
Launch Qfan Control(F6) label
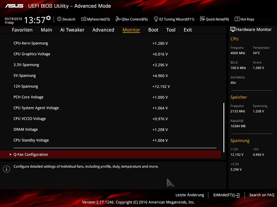(134, 19)
